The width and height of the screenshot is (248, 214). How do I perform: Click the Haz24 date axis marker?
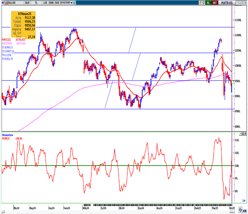(x=51, y=208)
